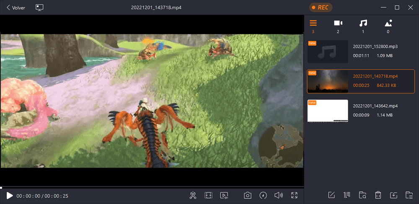This screenshot has width=419, height=204.
Task: Click the video progress bar handle
Action: pyautogui.click(x=1, y=188)
